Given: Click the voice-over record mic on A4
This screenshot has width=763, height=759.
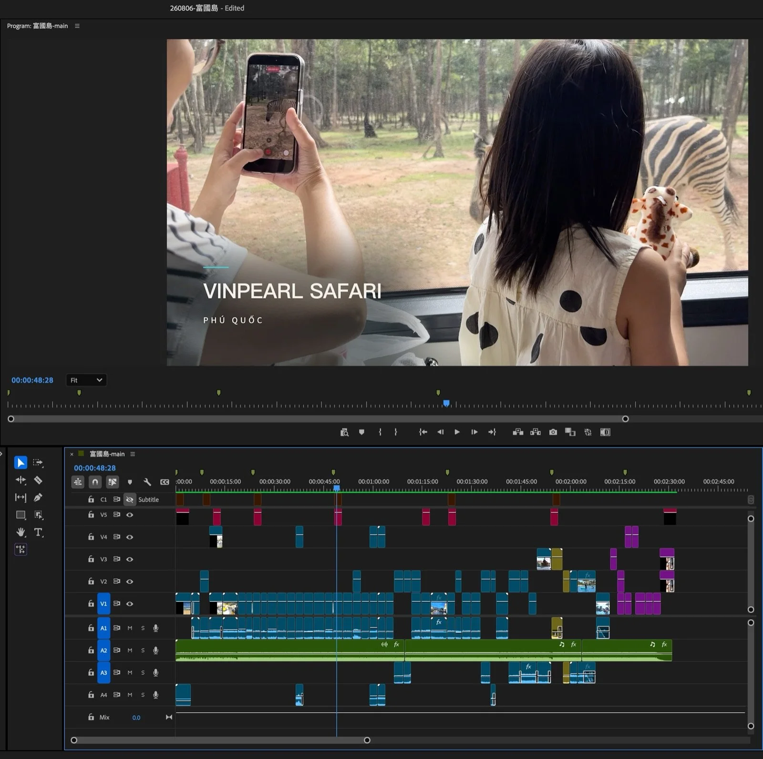Looking at the screenshot, I should tap(155, 695).
